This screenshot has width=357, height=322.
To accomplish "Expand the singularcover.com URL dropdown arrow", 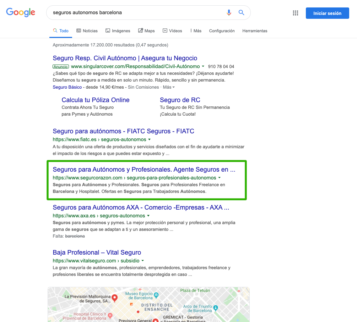I will click(x=203, y=66).
